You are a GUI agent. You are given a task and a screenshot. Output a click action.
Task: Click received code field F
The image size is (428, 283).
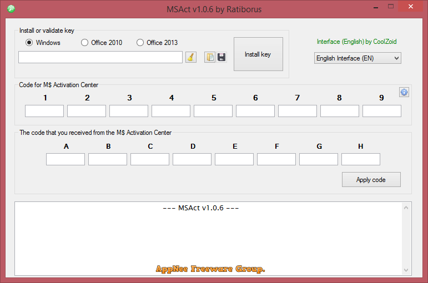(276, 159)
